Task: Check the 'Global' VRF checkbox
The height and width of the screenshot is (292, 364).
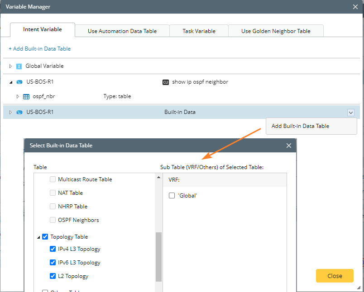Action: click(172, 196)
